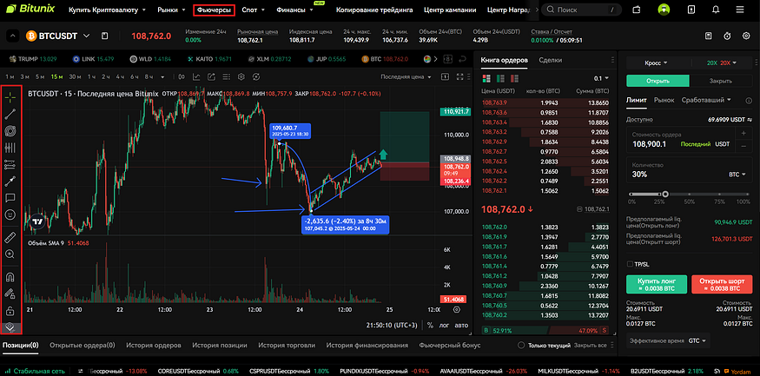Click the Купить лонг button
Image resolution: width=760 pixels, height=376 pixels.
tap(656, 283)
